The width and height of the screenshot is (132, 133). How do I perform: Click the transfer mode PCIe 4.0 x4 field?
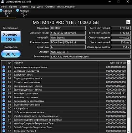point(68,42)
